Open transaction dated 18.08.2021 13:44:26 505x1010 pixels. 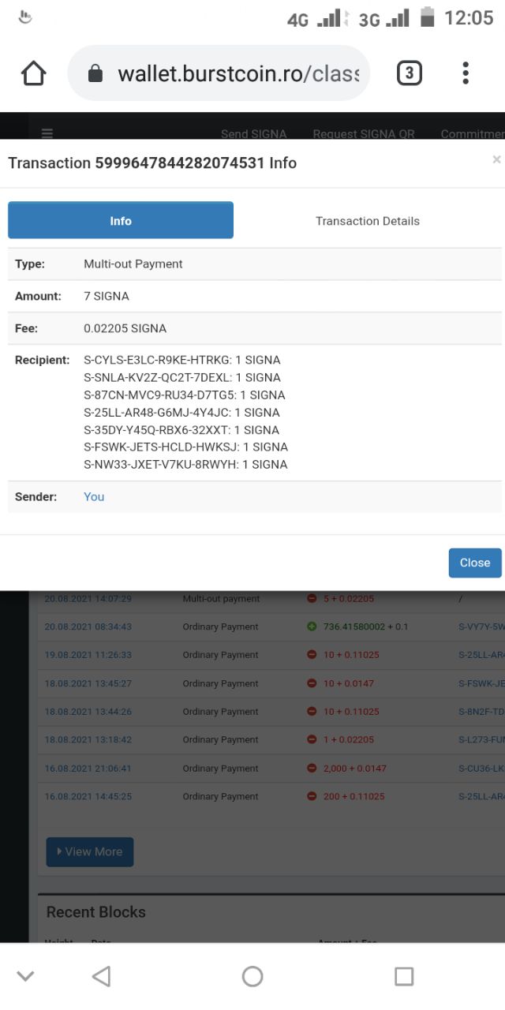point(88,712)
